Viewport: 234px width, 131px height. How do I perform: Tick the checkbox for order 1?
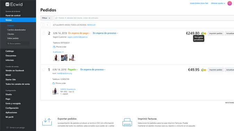44,70
